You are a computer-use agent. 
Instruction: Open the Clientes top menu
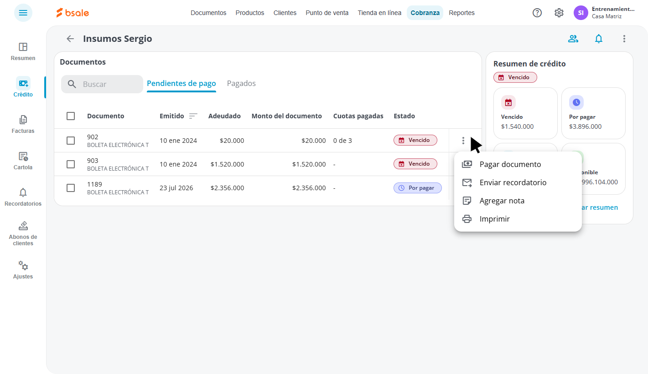point(285,13)
